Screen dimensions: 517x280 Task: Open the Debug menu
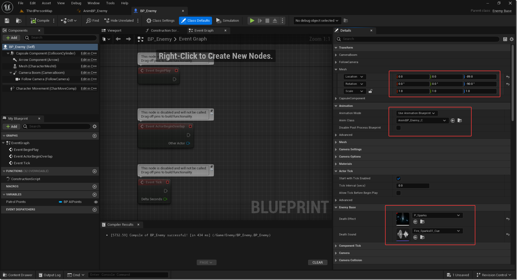(76, 3)
